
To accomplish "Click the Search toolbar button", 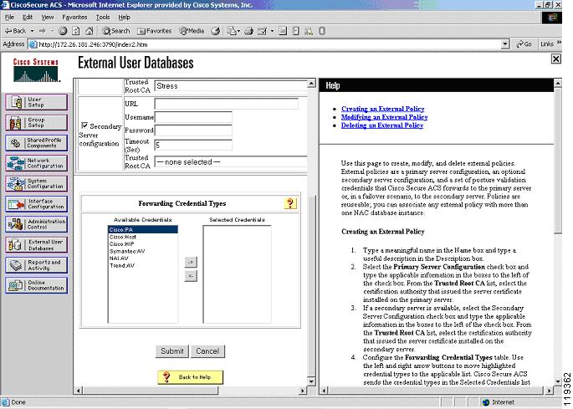I will point(115,31).
